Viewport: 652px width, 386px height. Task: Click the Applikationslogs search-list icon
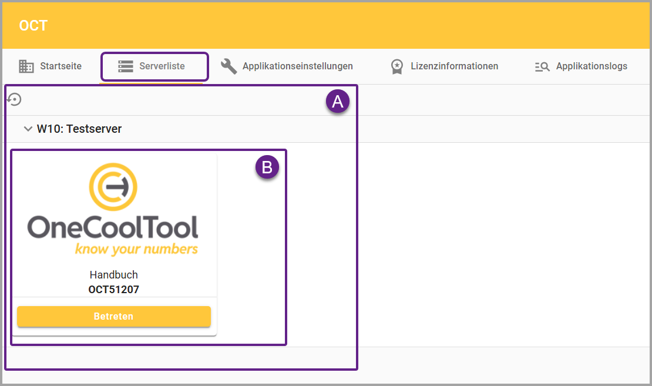click(x=542, y=66)
